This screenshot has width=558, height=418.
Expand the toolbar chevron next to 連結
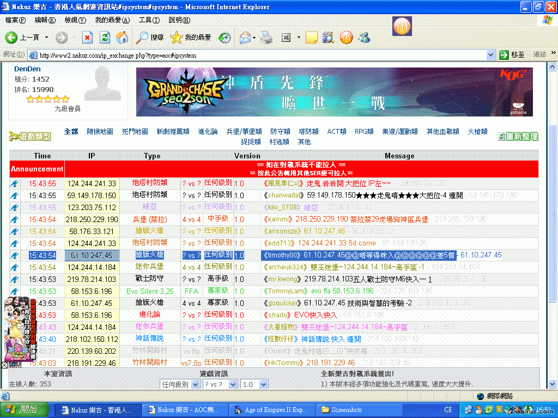click(x=554, y=53)
